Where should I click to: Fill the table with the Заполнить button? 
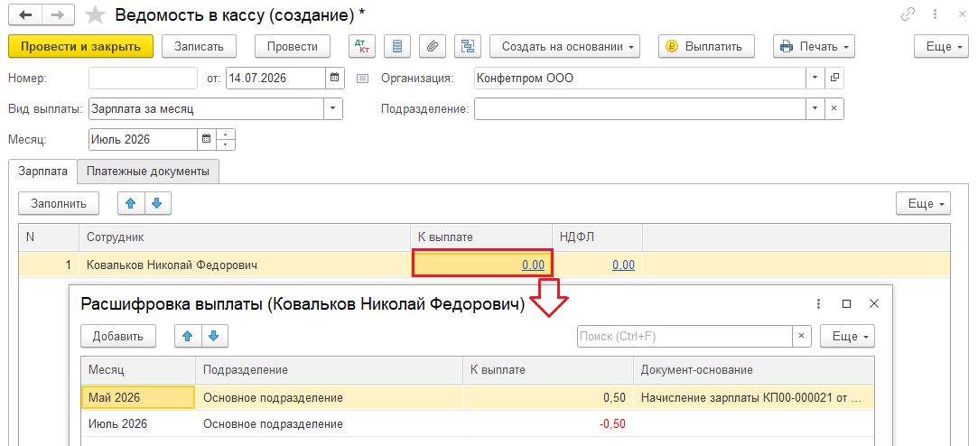point(59,203)
